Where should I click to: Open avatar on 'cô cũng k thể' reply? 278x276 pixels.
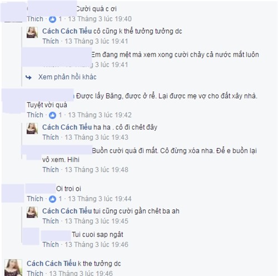click(x=32, y=32)
